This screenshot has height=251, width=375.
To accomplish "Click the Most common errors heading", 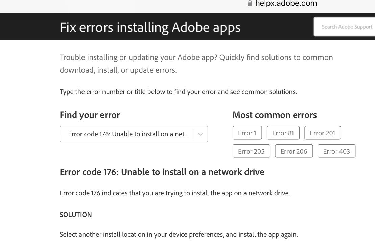I will coord(275,115).
